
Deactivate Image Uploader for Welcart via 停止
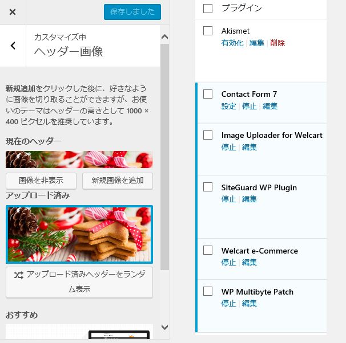pyautogui.click(x=229, y=147)
